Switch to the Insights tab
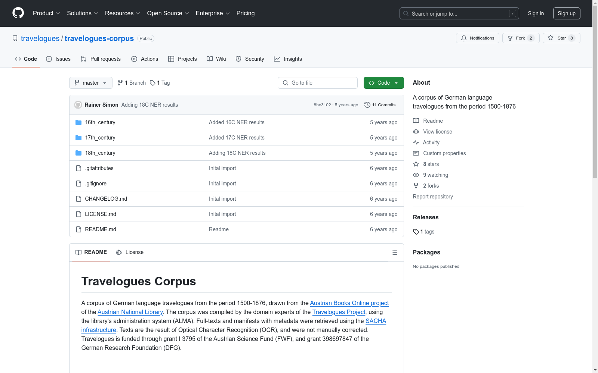 pyautogui.click(x=288, y=59)
